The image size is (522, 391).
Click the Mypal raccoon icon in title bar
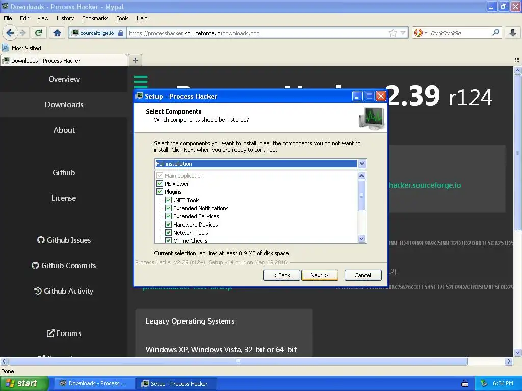[5, 6]
